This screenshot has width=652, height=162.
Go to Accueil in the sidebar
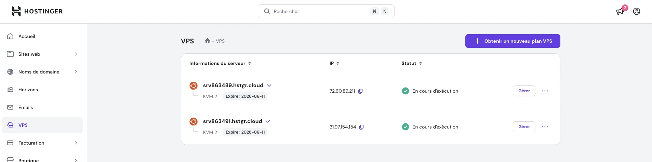point(27,36)
